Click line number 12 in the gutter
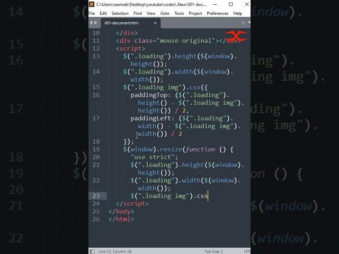Viewport: 339px width, 254px height. click(x=96, y=48)
